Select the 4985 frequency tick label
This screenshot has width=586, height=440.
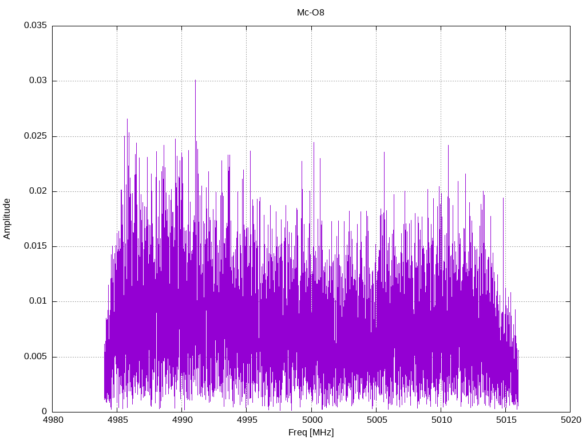117,420
